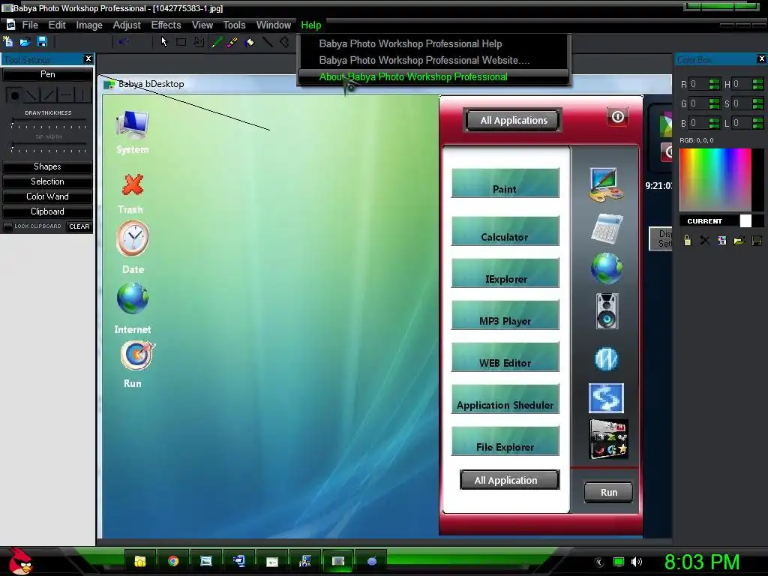Click the Angry Birds start button
768x576 pixels.
[x=19, y=561]
